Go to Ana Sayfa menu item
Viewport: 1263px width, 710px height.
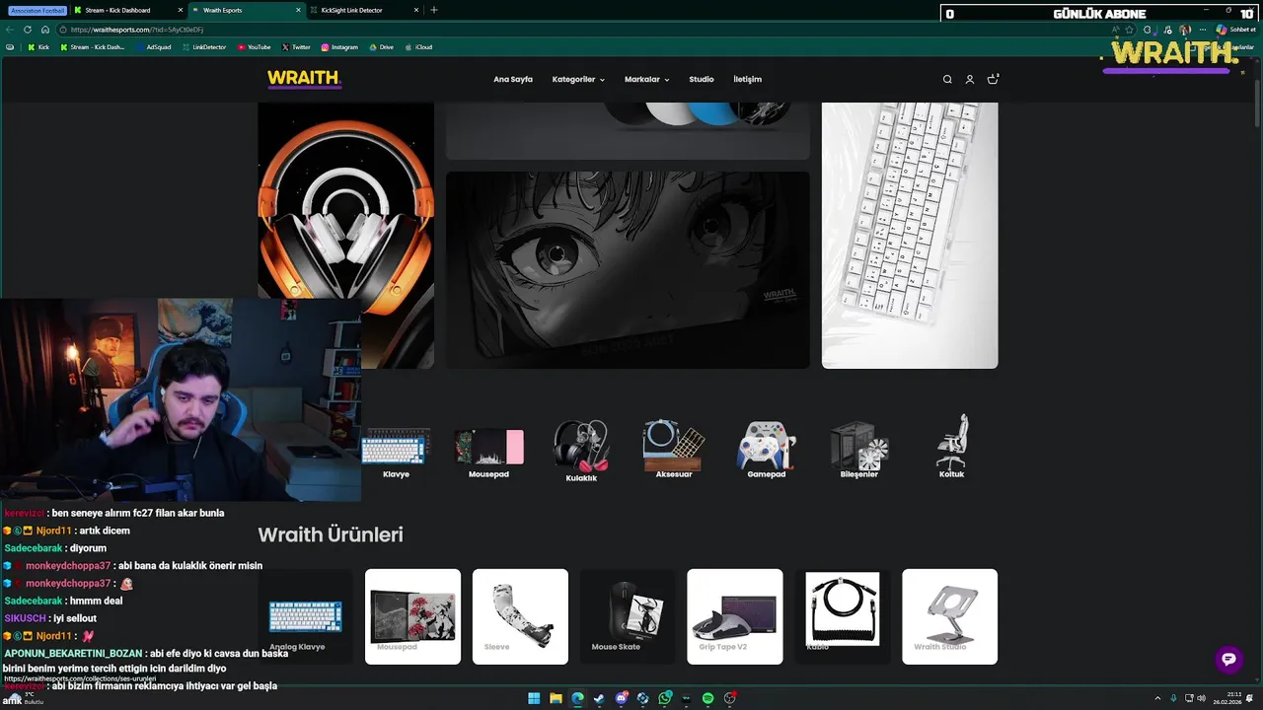513,79
